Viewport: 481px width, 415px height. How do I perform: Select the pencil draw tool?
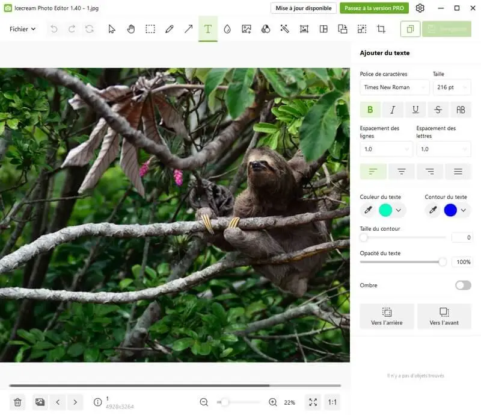pyautogui.click(x=170, y=29)
